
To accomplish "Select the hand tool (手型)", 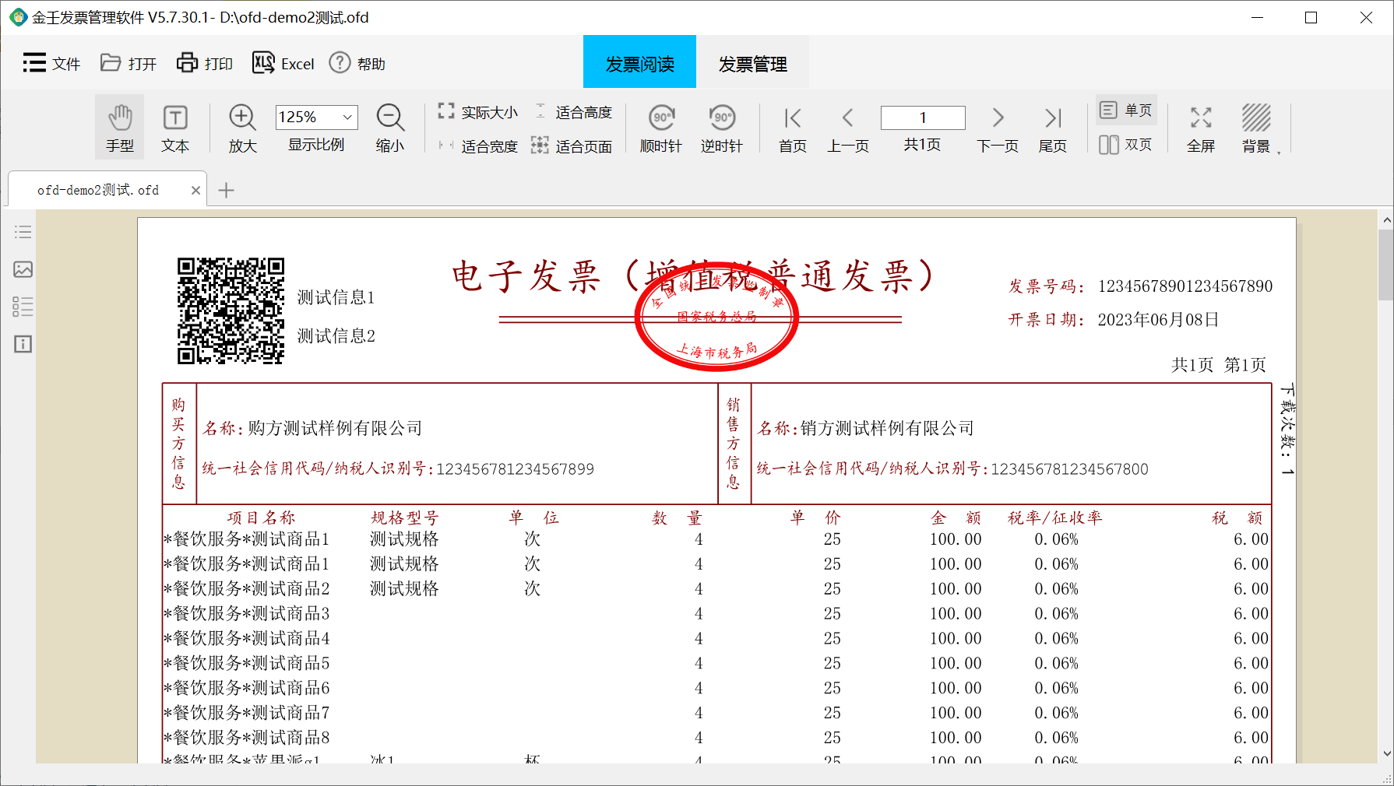I will pos(120,127).
